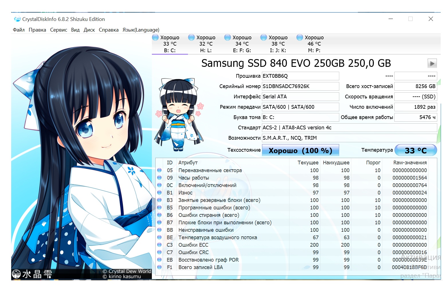443x288 pixels.
Task: Click the drive letter field B: C:
Action: pyautogui.click(x=300, y=117)
